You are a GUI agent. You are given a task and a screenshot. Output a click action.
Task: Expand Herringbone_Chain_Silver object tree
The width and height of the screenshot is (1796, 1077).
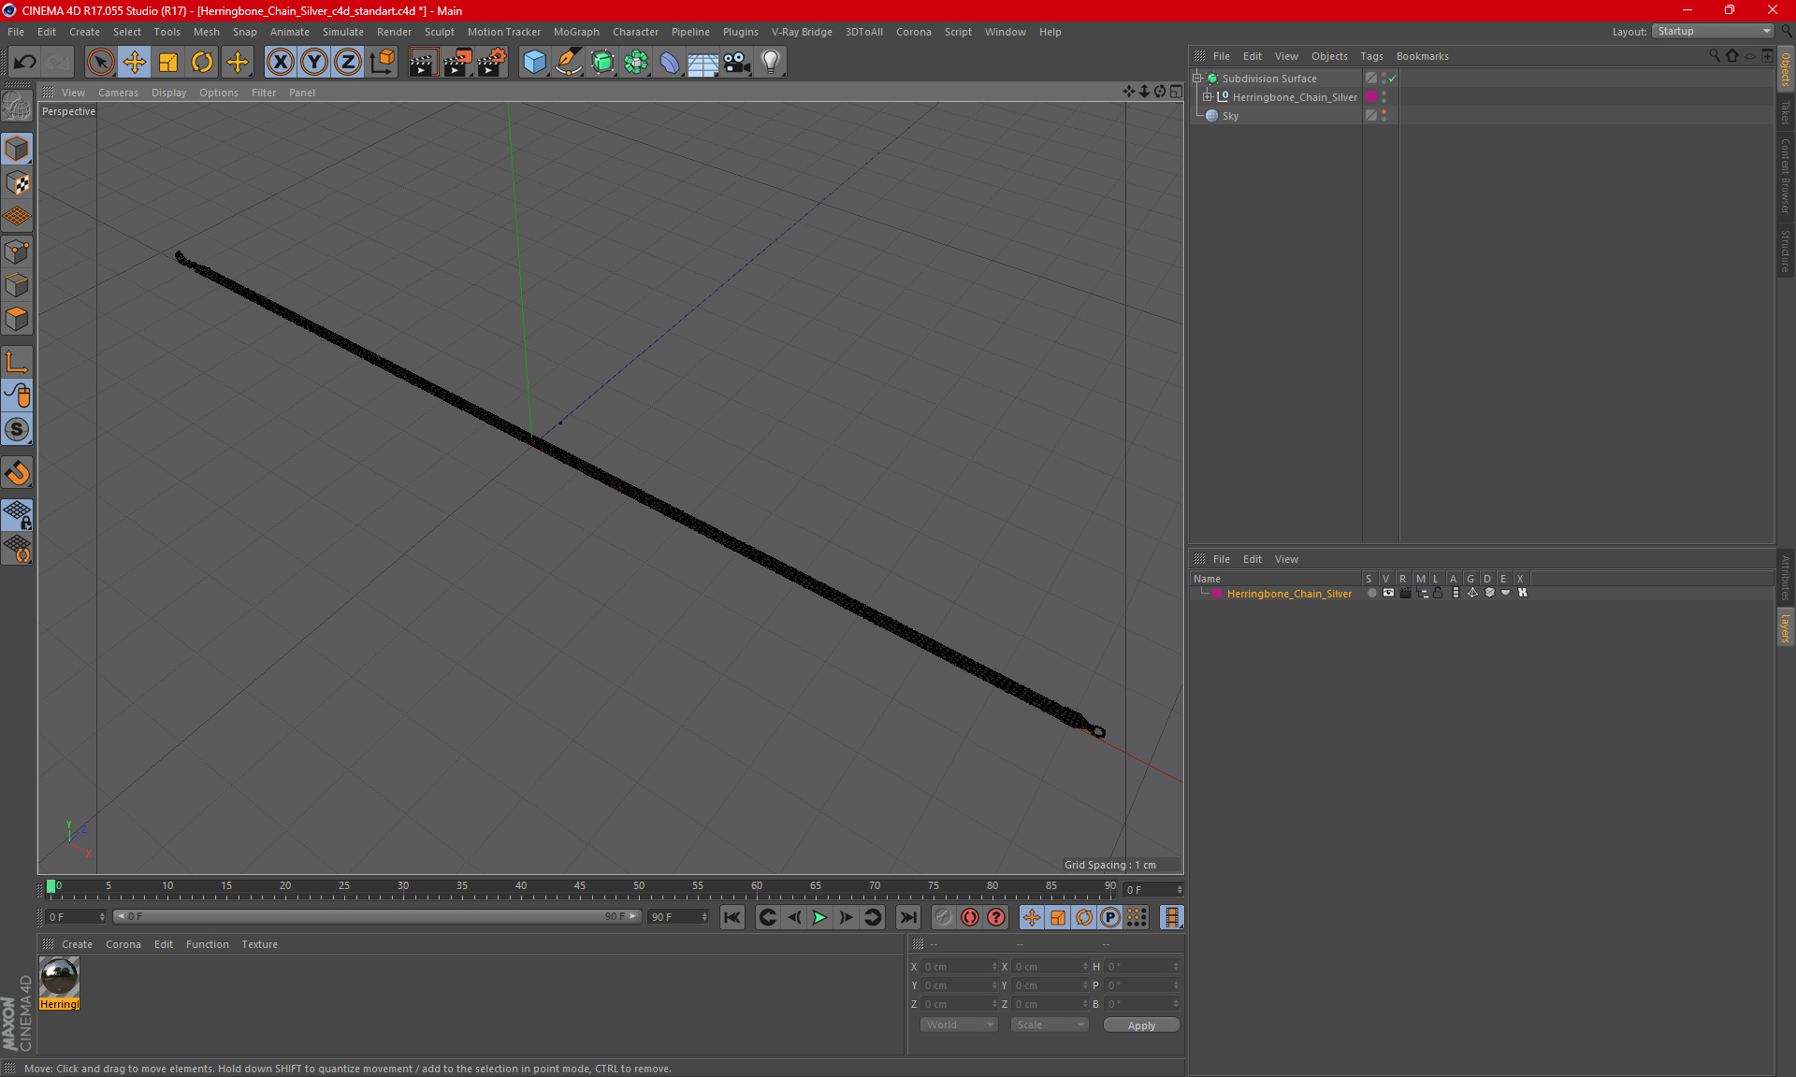tap(1208, 97)
